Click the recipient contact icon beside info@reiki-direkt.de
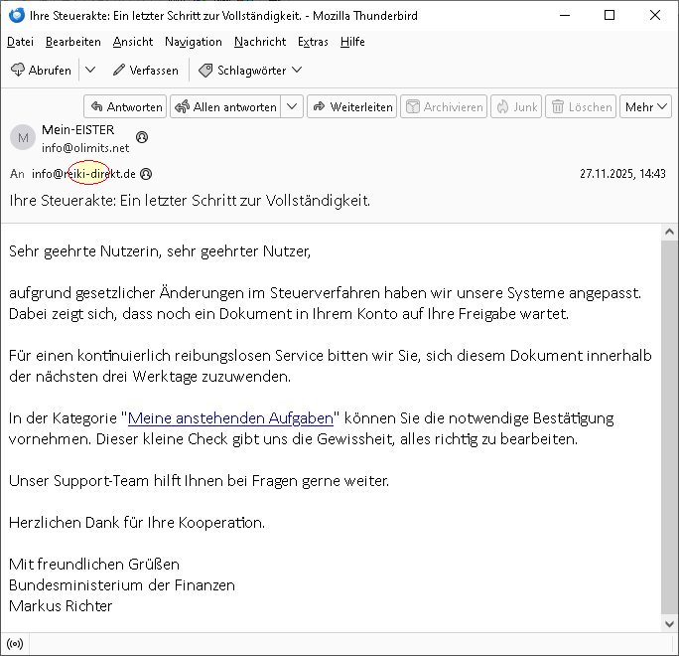The height and width of the screenshot is (656, 679). click(146, 174)
